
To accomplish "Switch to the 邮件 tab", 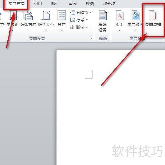I will pos(55,4).
